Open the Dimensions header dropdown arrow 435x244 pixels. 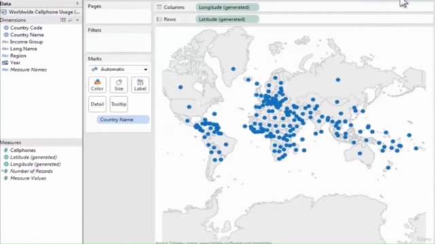click(77, 20)
